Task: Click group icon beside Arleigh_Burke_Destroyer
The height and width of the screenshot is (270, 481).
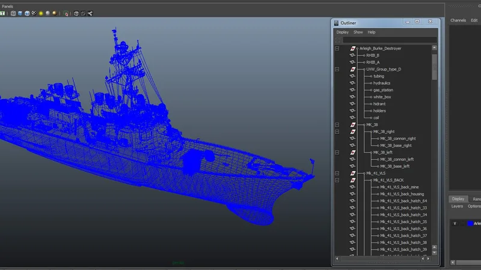Action: tap(353, 49)
